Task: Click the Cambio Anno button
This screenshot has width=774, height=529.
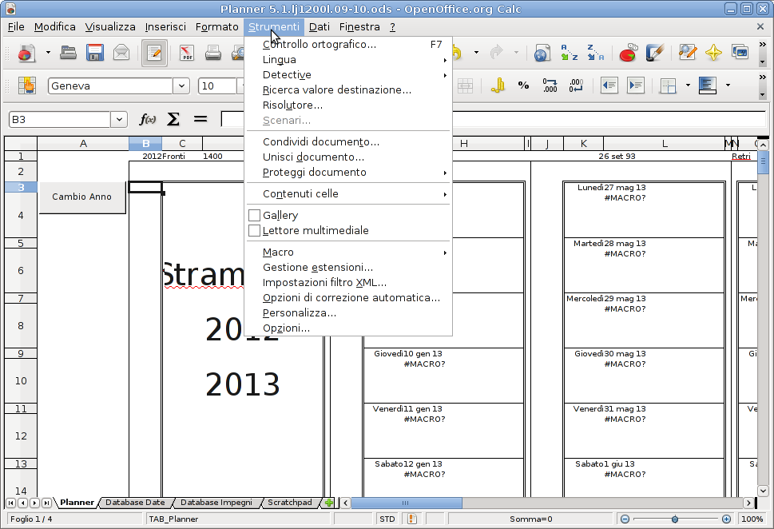Action: pos(82,197)
